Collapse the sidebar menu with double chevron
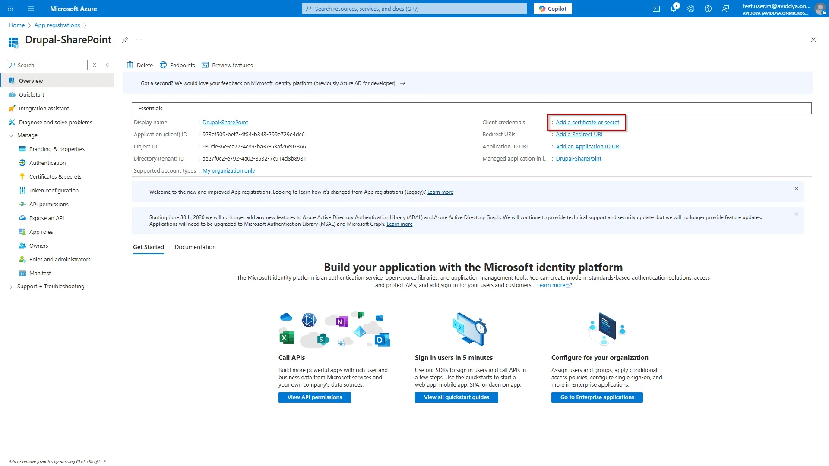Screen dimensions: 829x466 point(108,65)
